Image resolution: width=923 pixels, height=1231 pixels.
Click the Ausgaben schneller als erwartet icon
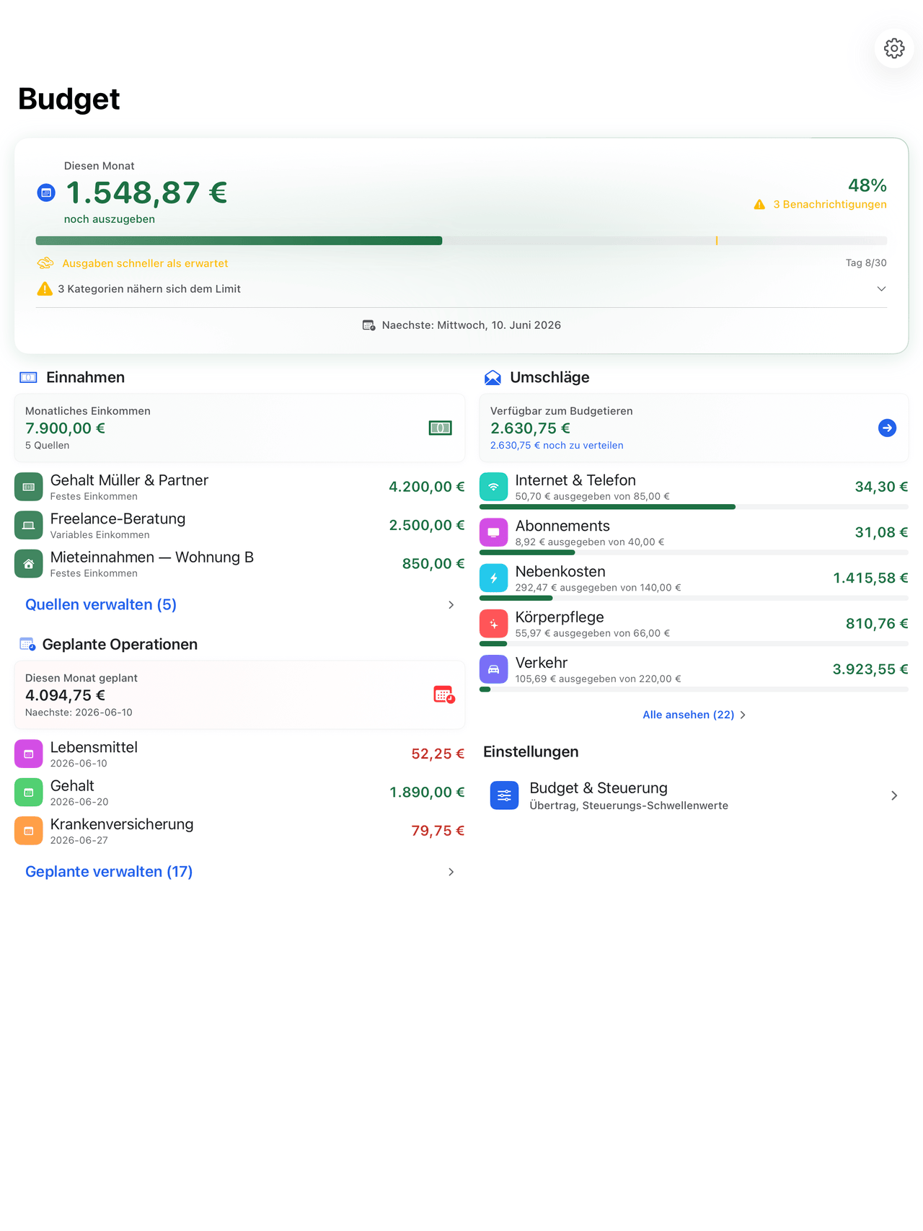coord(45,263)
